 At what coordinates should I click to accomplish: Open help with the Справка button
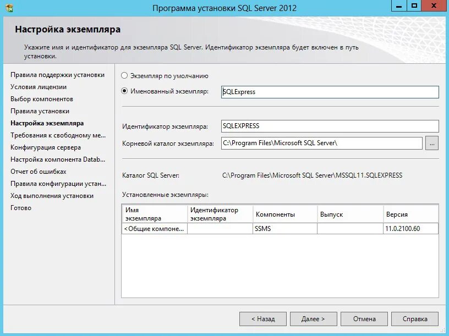tap(415, 319)
